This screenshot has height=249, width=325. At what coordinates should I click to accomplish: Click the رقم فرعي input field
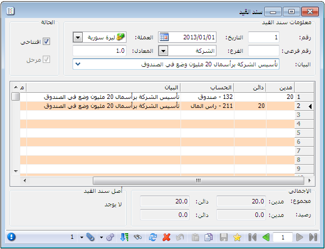(264, 51)
